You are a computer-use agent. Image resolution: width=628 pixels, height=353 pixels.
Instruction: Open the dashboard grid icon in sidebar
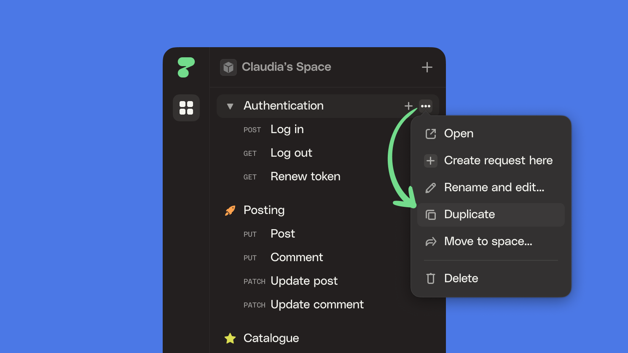(186, 108)
